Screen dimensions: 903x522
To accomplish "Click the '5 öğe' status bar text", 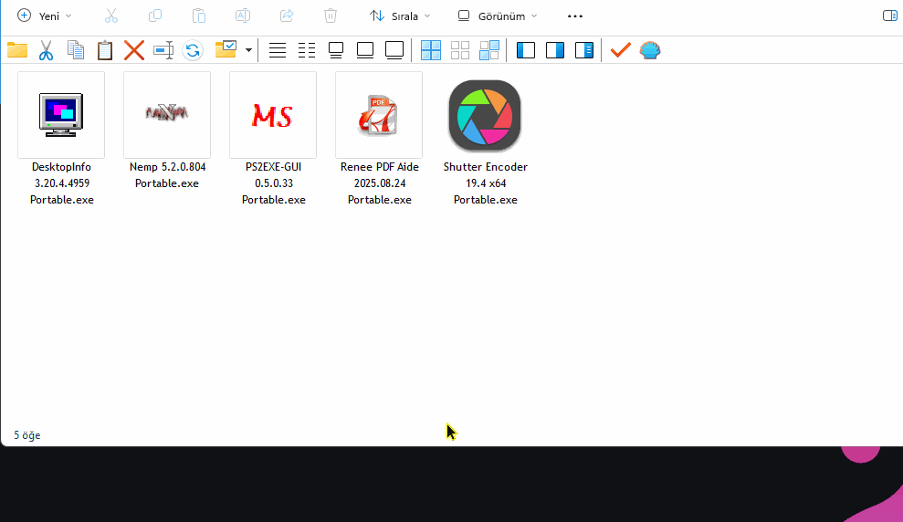I will point(27,435).
